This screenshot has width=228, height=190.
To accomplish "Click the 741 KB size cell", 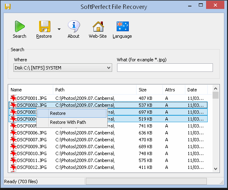I will (145, 126).
